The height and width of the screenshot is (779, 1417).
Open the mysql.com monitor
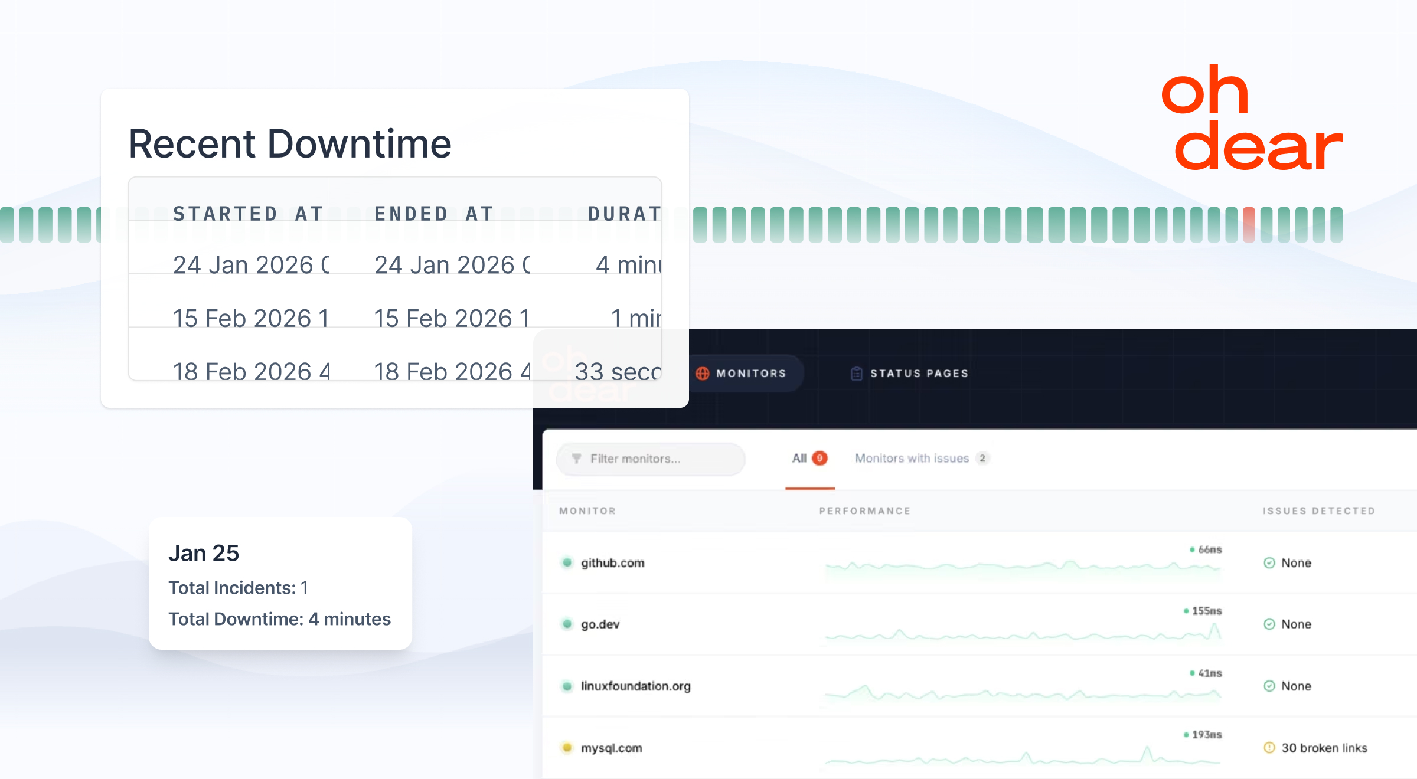611,748
